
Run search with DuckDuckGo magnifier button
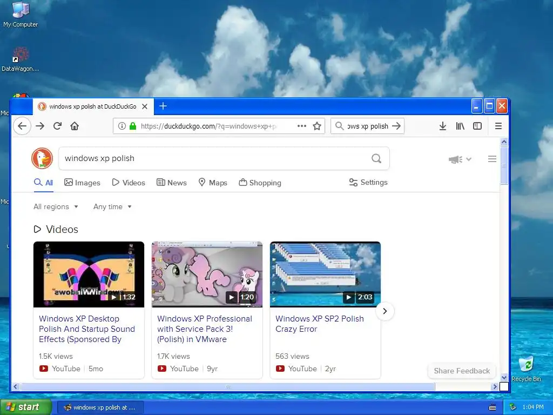point(376,158)
